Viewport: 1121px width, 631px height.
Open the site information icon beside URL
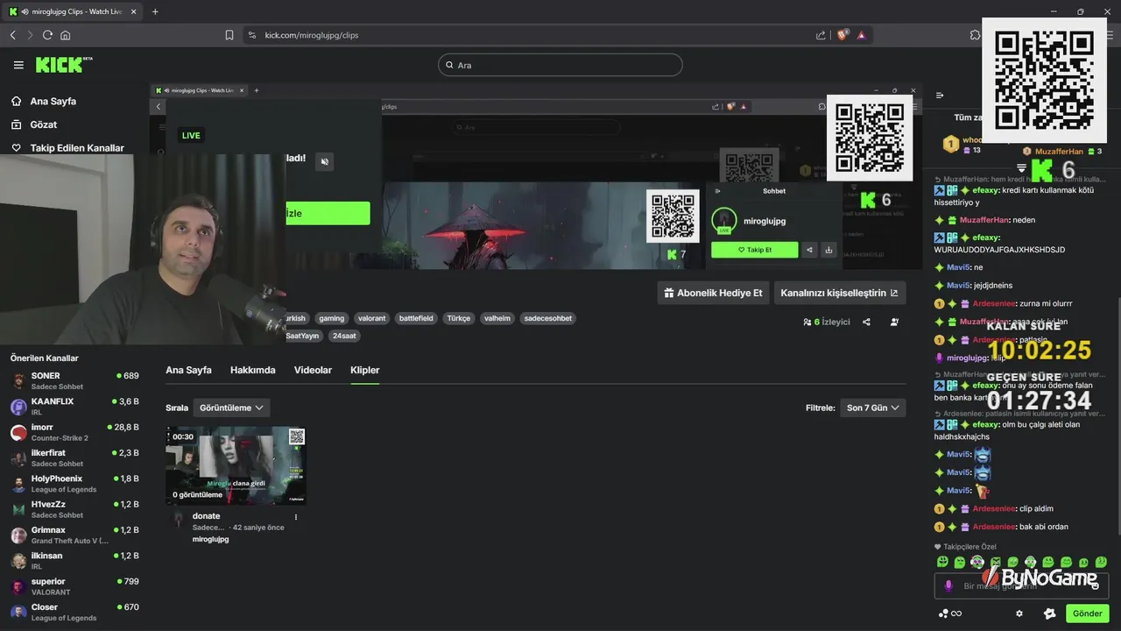point(252,35)
